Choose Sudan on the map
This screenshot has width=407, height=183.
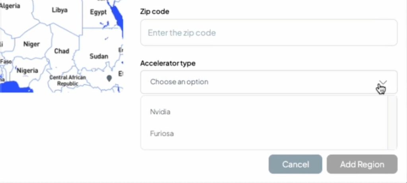[99, 56]
